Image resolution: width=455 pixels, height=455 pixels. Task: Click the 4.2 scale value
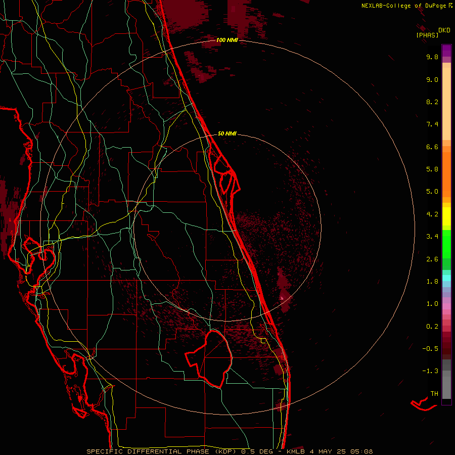point(432,214)
